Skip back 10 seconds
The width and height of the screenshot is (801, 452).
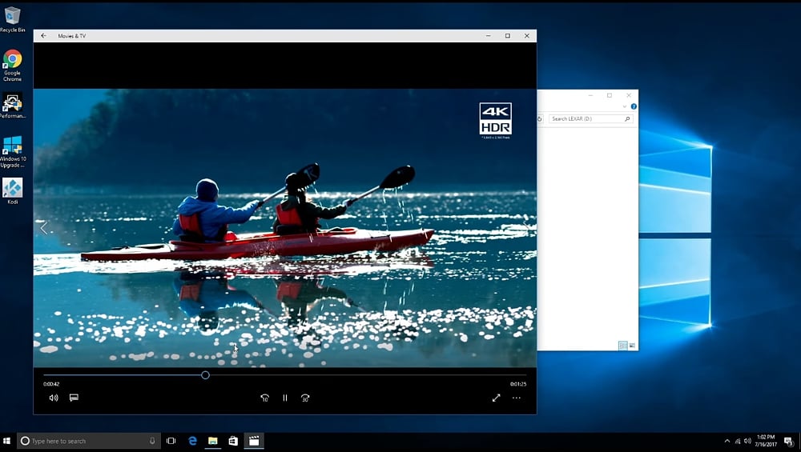264,398
